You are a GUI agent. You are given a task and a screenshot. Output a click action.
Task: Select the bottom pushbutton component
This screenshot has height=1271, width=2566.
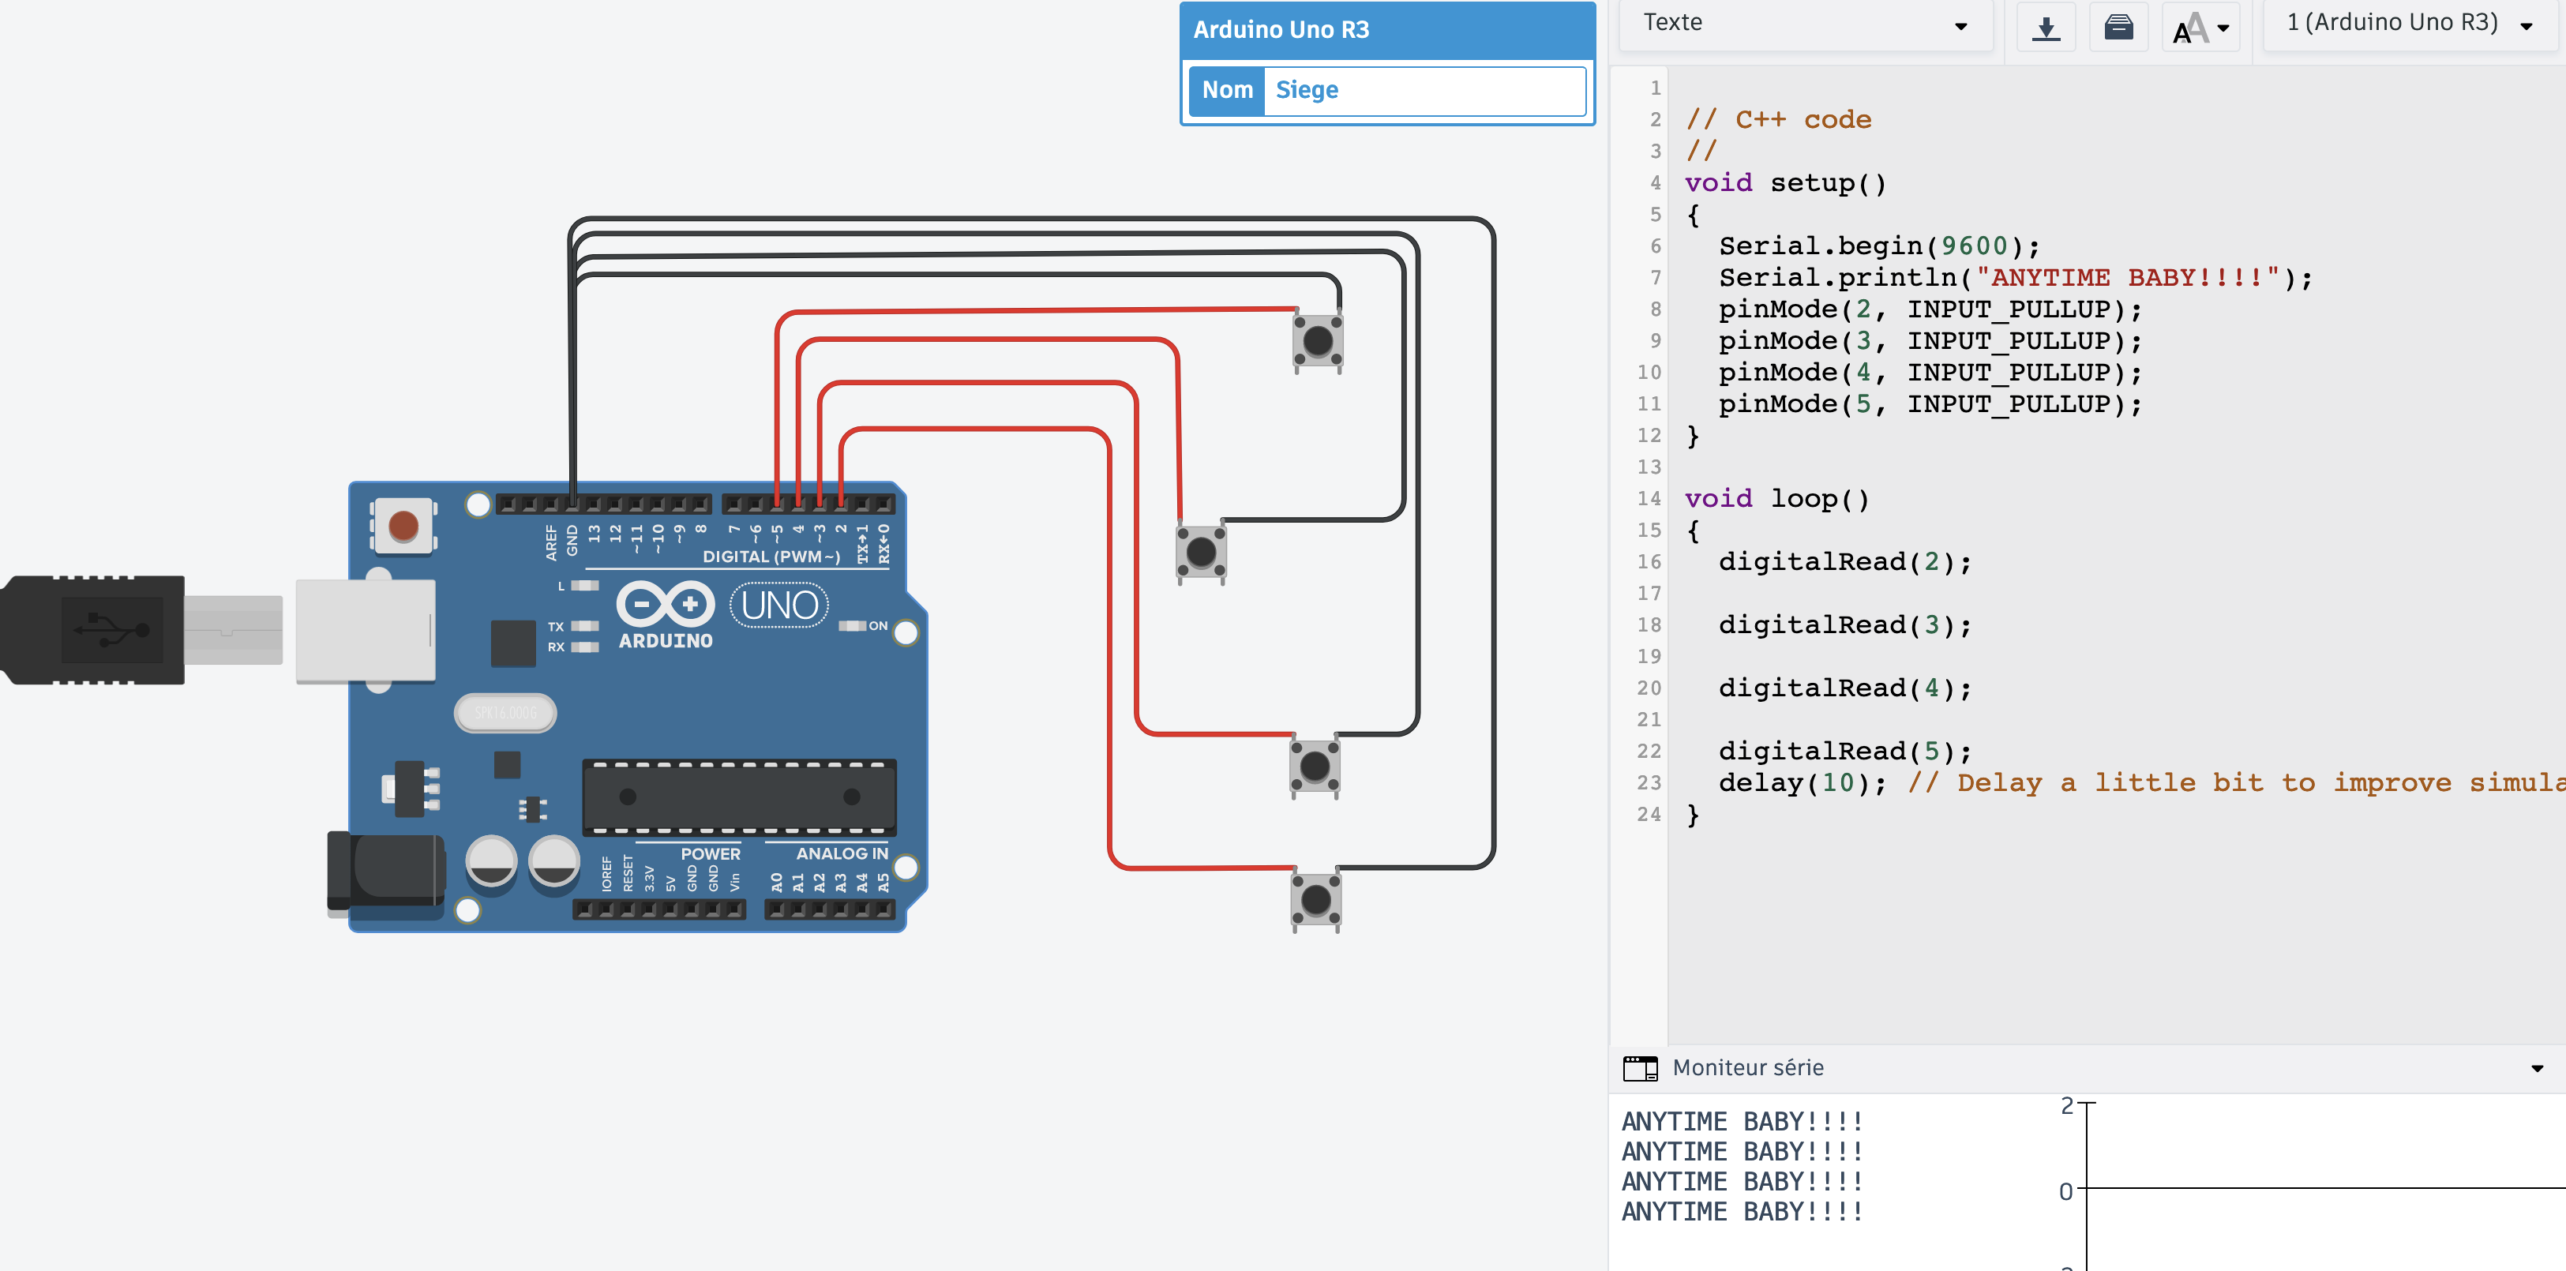pos(1315,901)
